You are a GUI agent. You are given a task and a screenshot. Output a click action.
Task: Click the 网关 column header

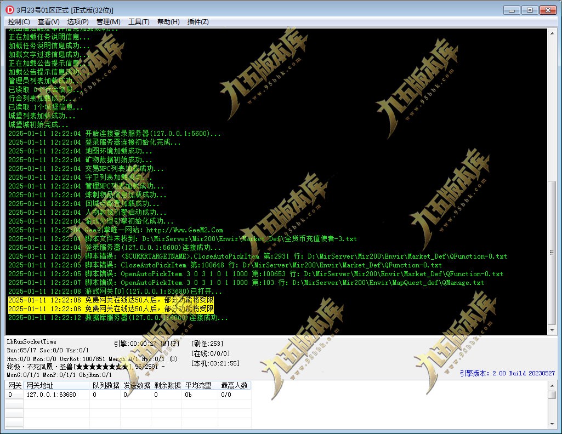(x=14, y=385)
